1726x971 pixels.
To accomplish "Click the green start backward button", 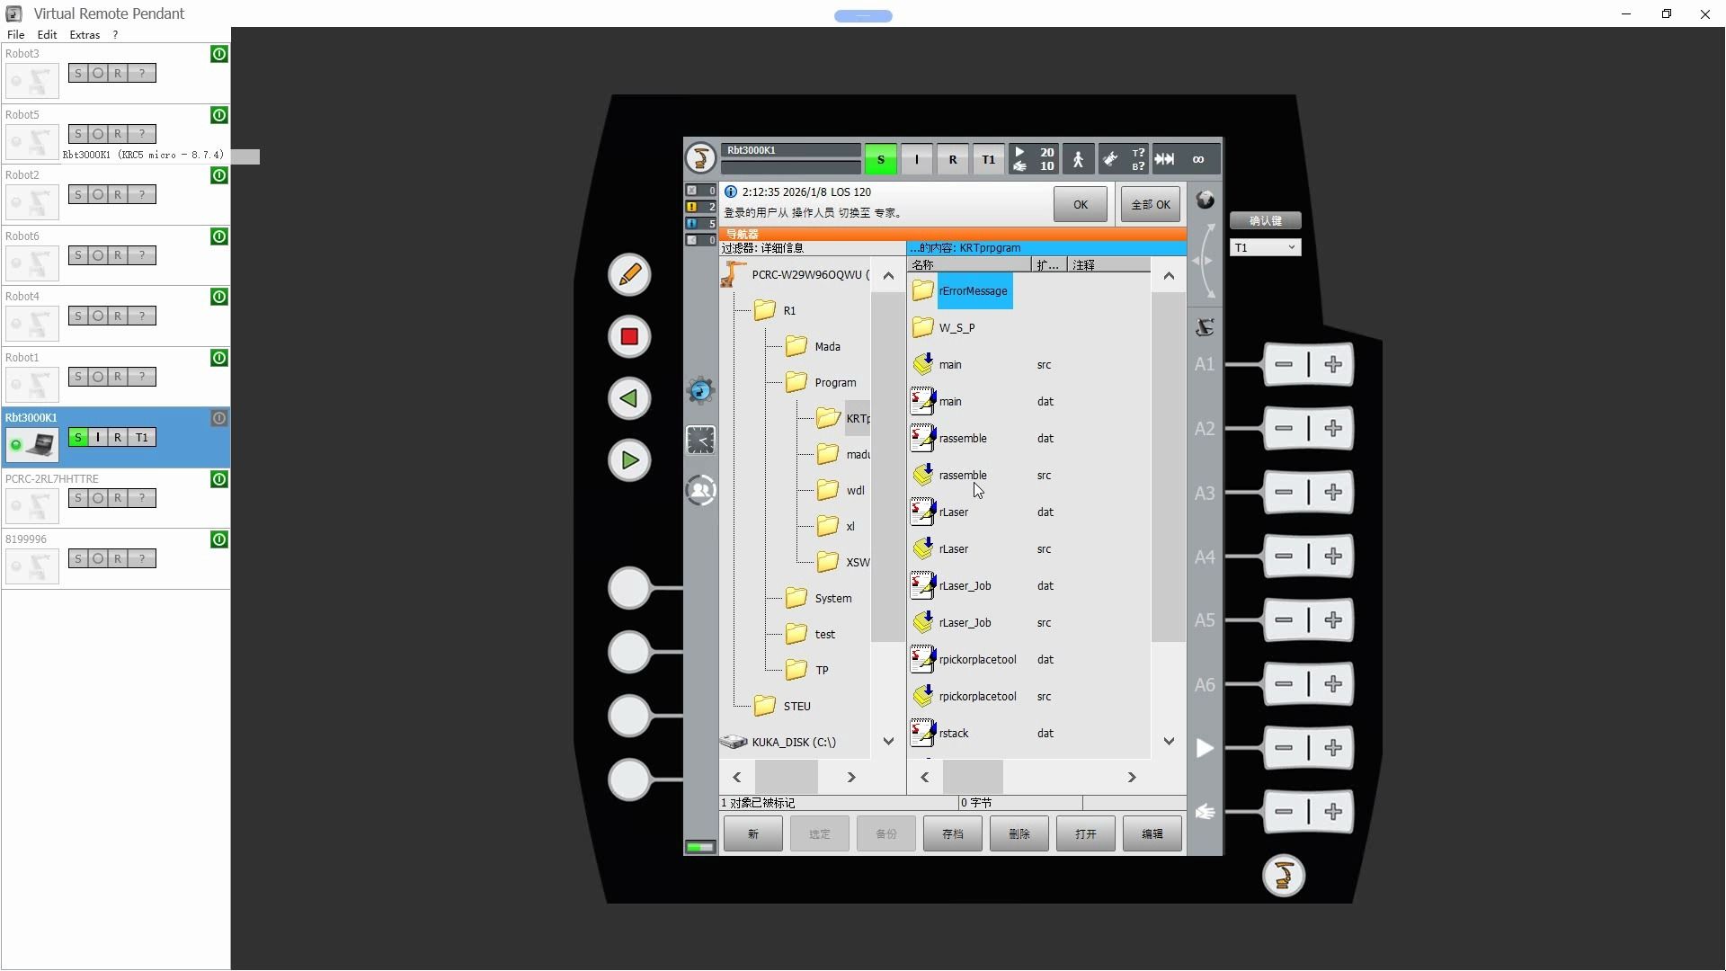I will coord(629,398).
